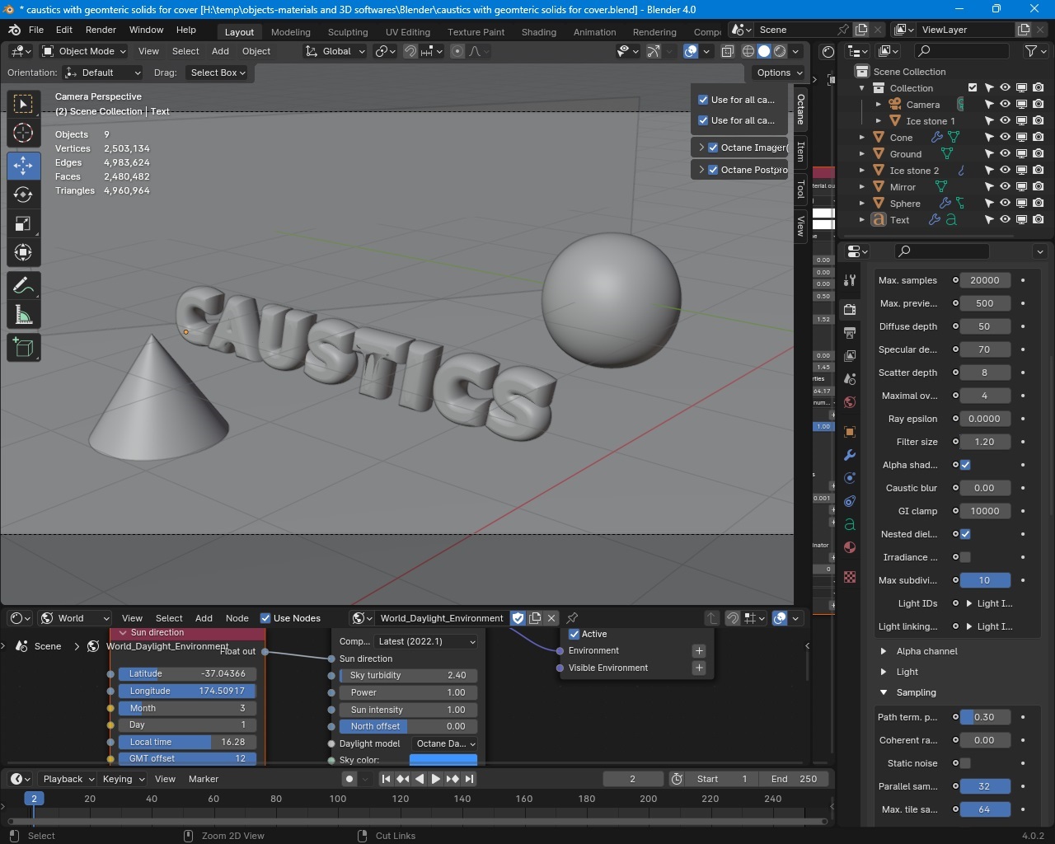Pick the Scale tool
Screen dimensions: 1055x844
23,223
